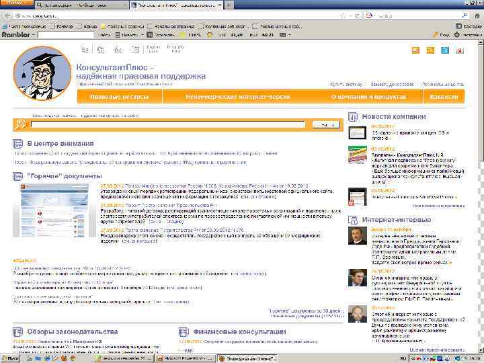The image size is (484, 363).
Task: Open the Обзоры законодательства heading
Action: [x=73, y=332]
